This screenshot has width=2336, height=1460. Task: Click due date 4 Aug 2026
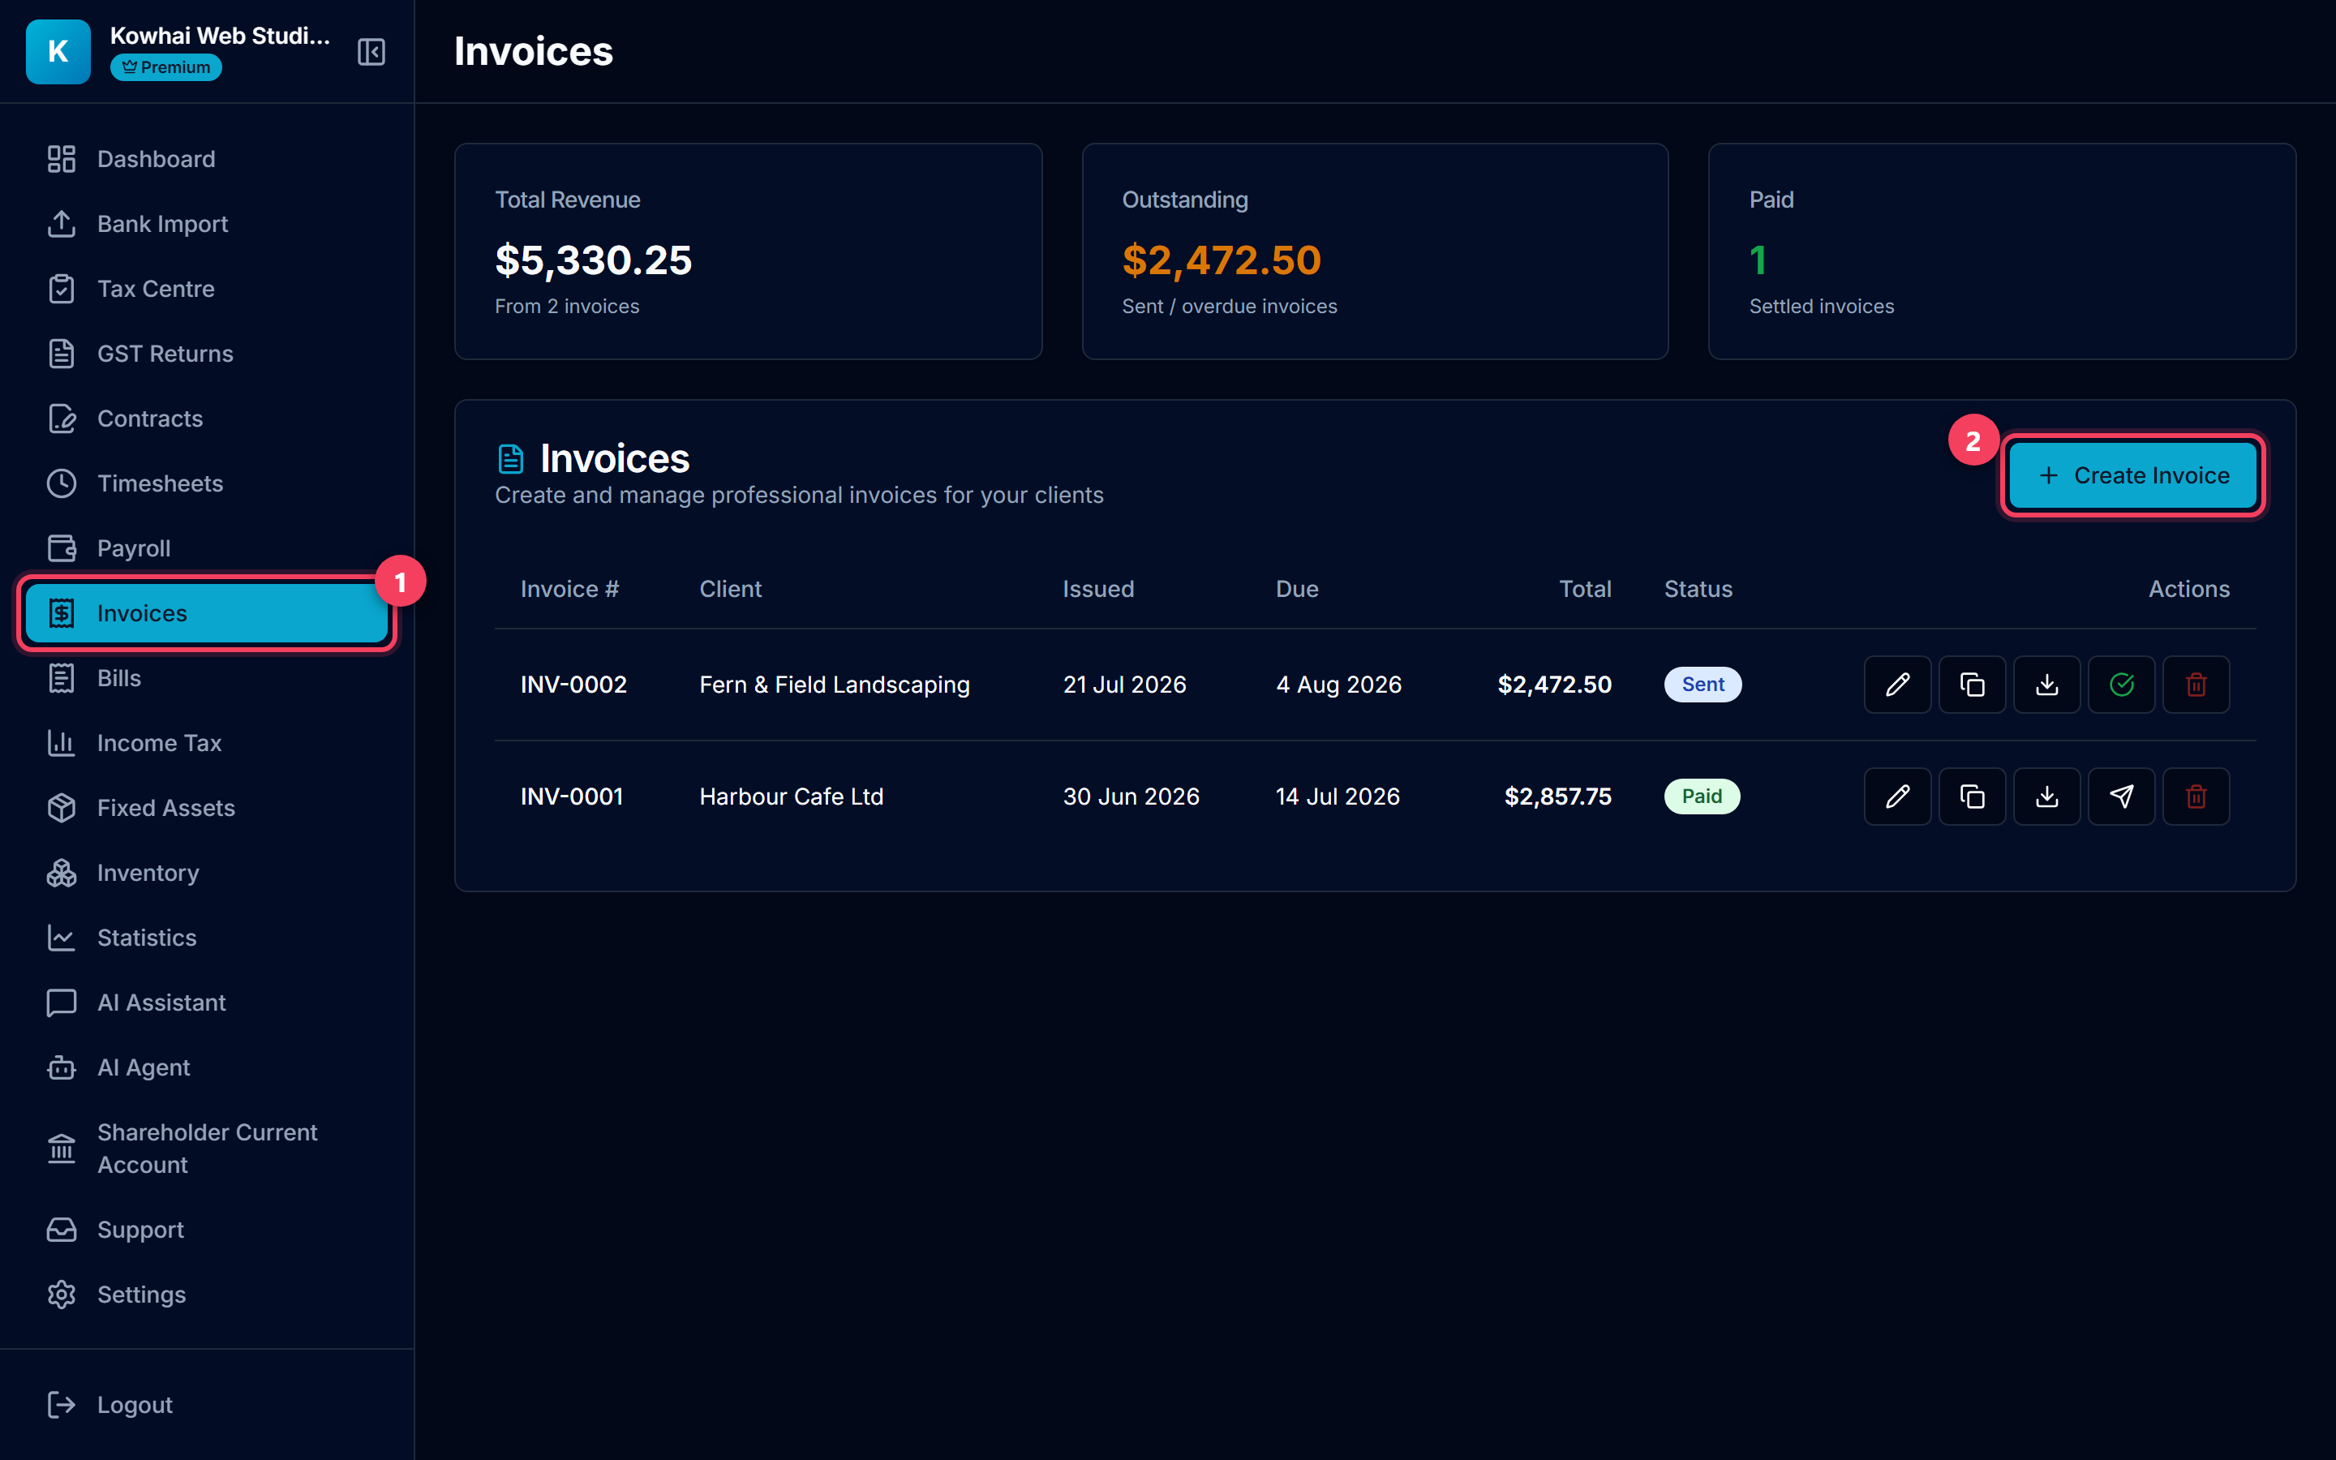1339,685
